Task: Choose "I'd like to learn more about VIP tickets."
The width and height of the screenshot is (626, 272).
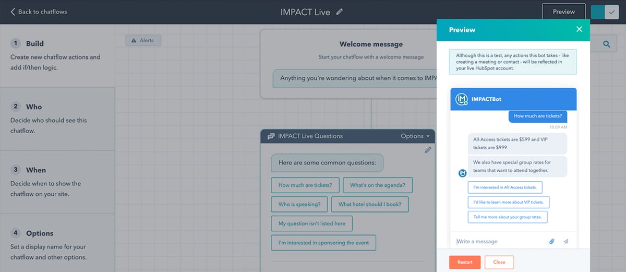Action: point(509,202)
